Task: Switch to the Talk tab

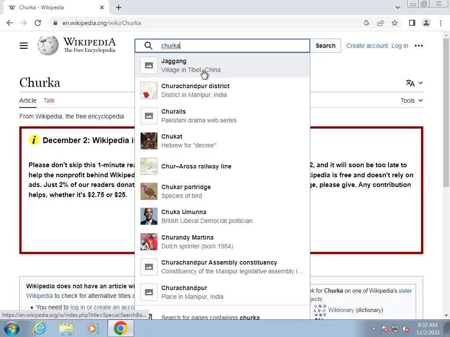Action: click(49, 100)
